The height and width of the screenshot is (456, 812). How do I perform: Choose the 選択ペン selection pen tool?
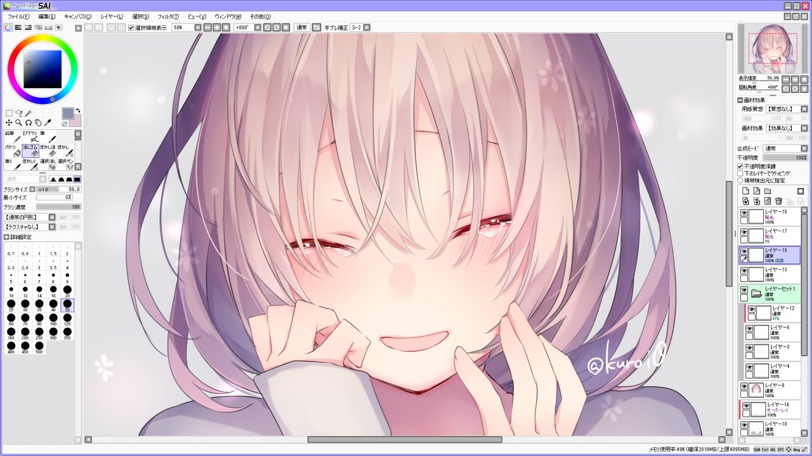tap(66, 164)
